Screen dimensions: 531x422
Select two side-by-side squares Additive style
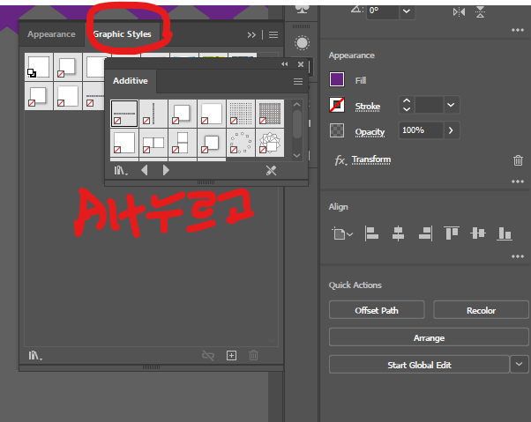[153, 143]
